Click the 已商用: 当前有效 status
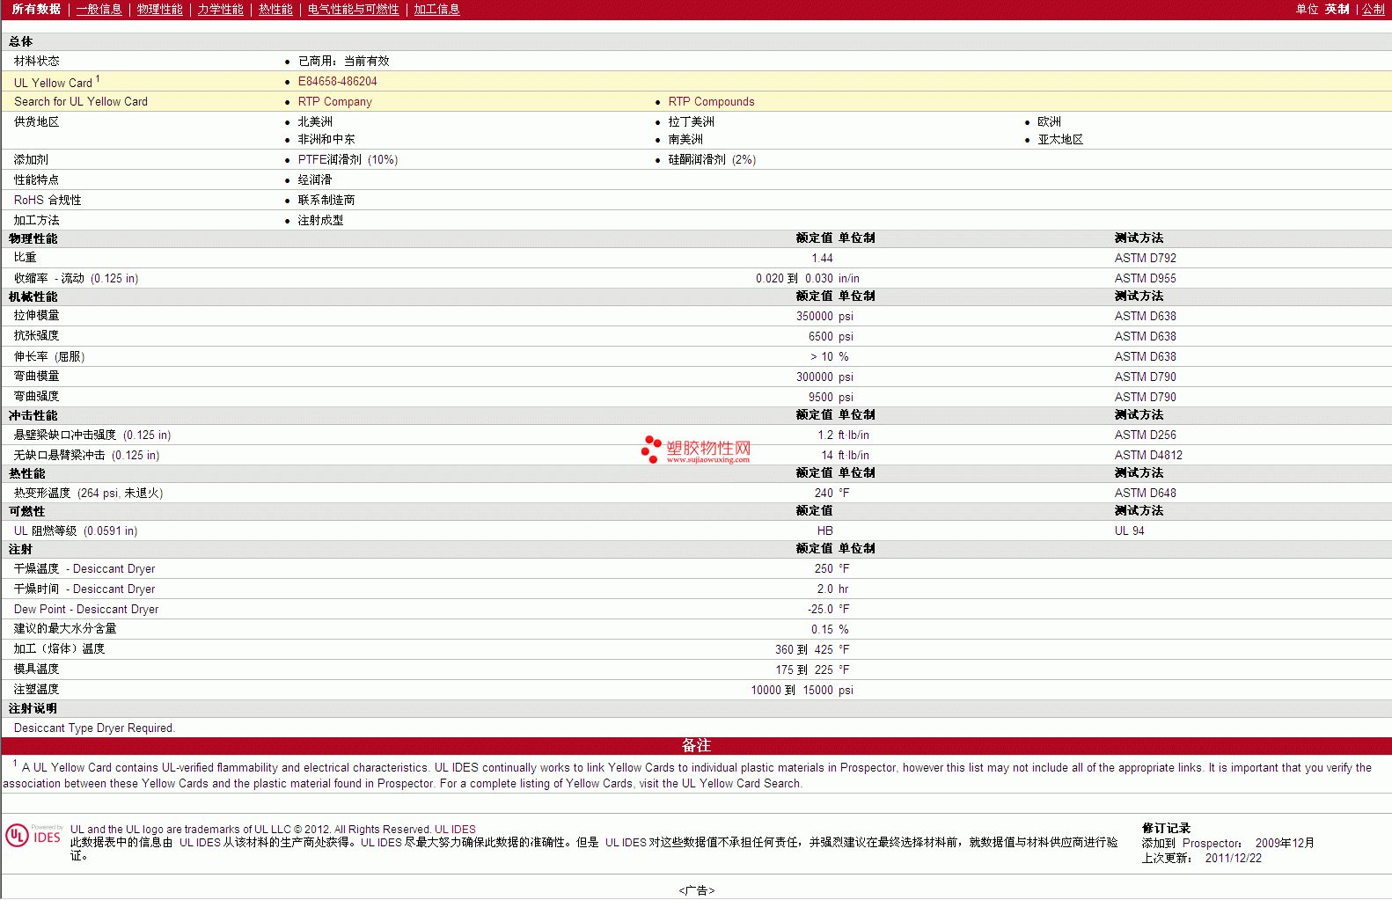Viewport: 1392px width, 900px height. point(343,61)
